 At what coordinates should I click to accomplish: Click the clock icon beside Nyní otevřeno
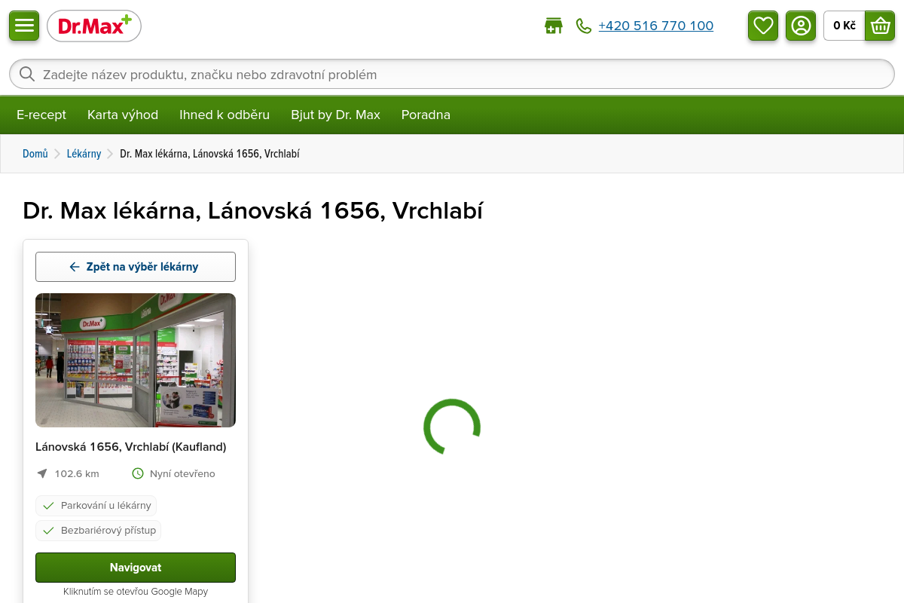click(x=138, y=473)
